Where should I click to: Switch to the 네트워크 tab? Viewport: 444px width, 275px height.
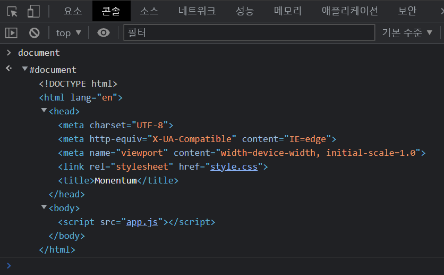point(197,11)
